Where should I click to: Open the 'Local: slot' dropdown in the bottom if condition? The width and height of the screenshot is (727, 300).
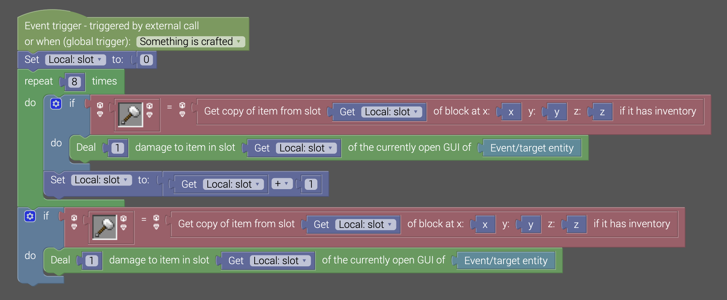click(365, 224)
